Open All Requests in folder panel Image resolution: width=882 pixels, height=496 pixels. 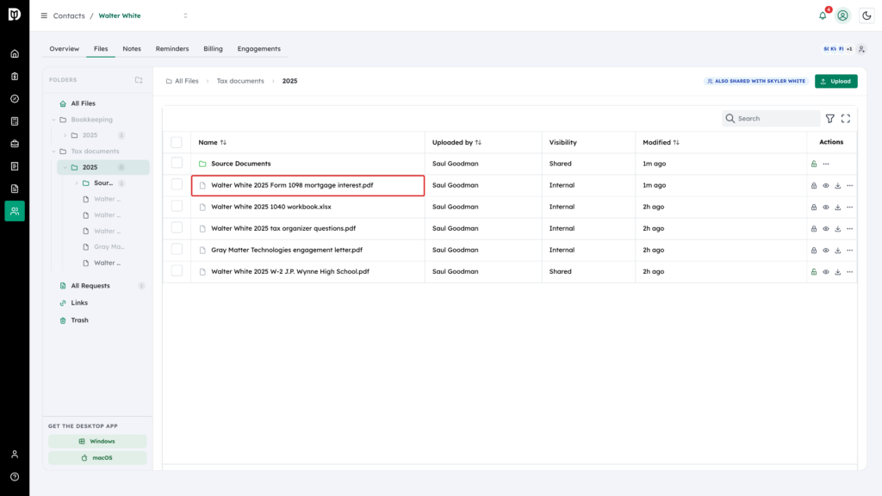click(x=90, y=286)
